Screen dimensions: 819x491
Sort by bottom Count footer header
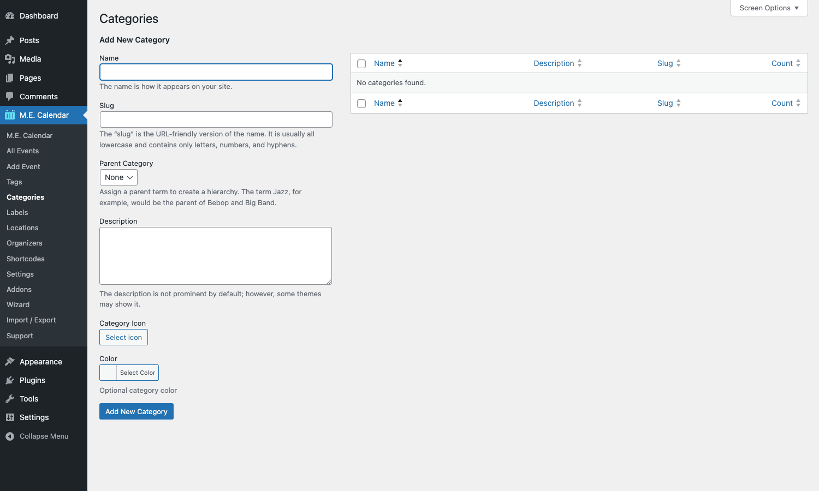(782, 103)
